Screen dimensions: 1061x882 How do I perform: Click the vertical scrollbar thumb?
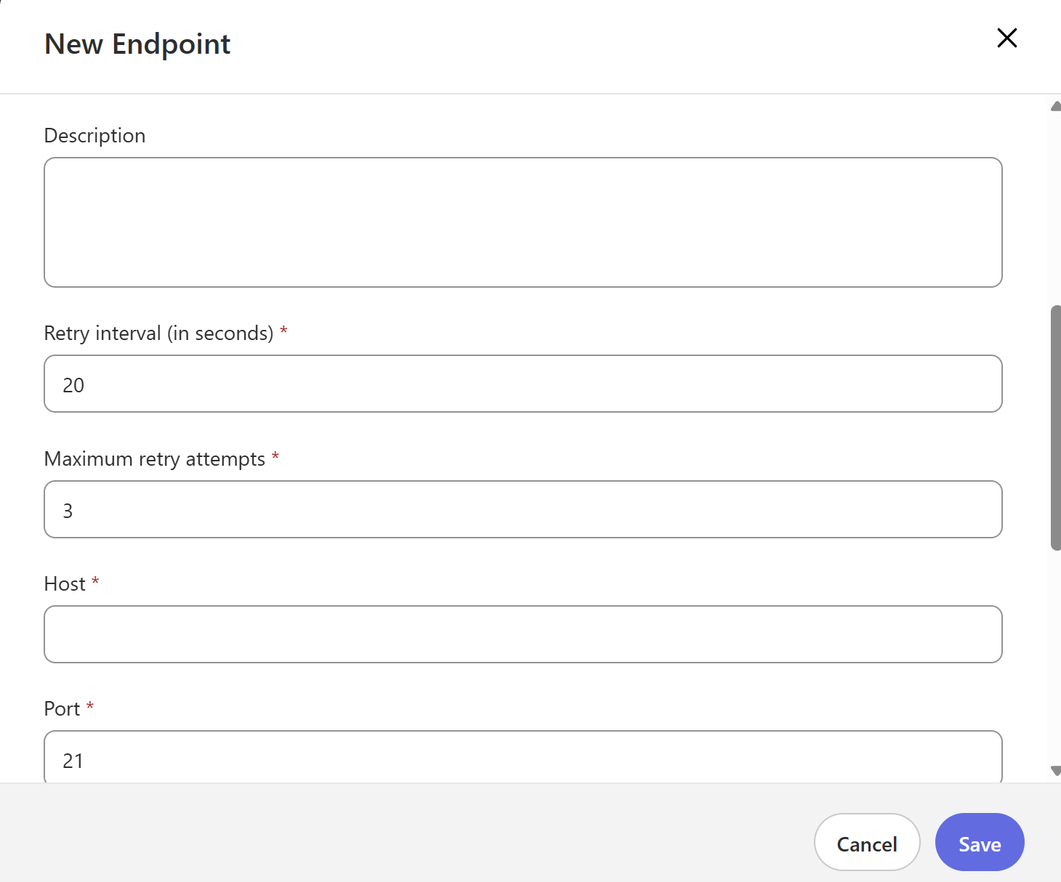coord(1056,428)
